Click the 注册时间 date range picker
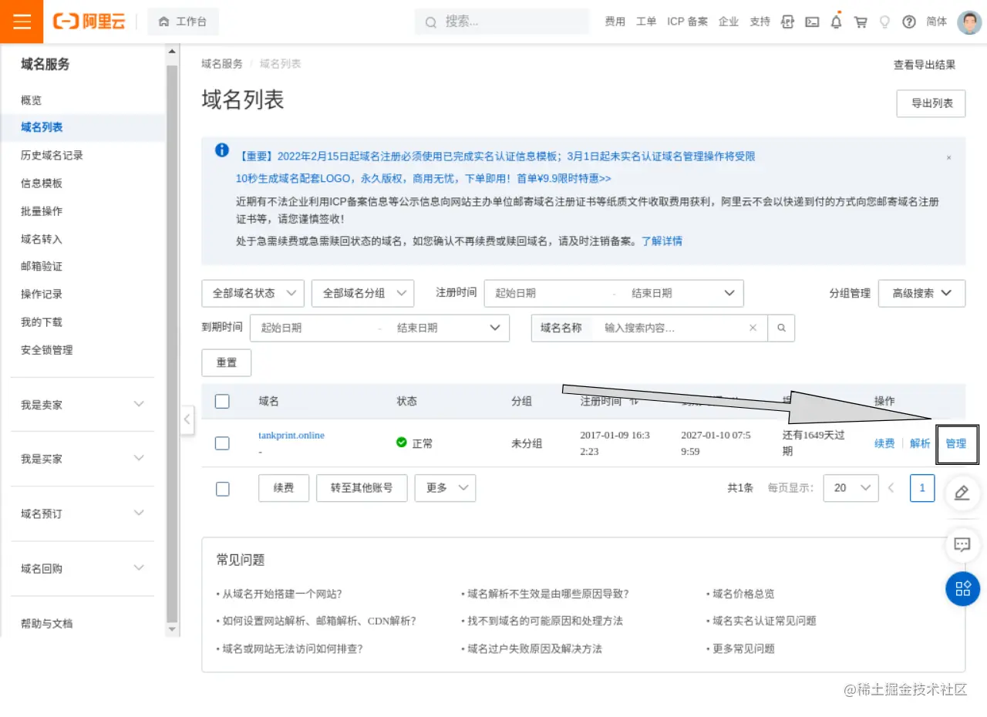Viewport: 987px width, 717px height. coord(614,293)
